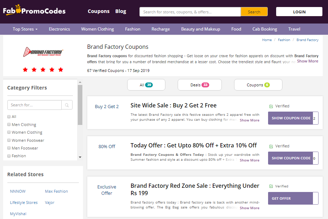Screen dimensions: 328x219
Task: Check the Women Footwear filter
Action: coord(9,140)
